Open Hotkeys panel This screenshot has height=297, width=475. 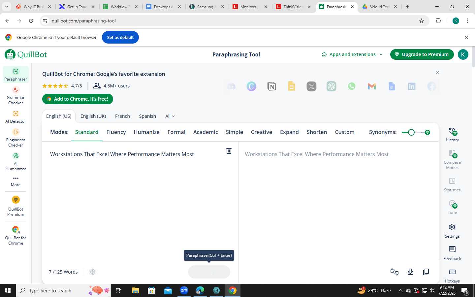pos(452,276)
